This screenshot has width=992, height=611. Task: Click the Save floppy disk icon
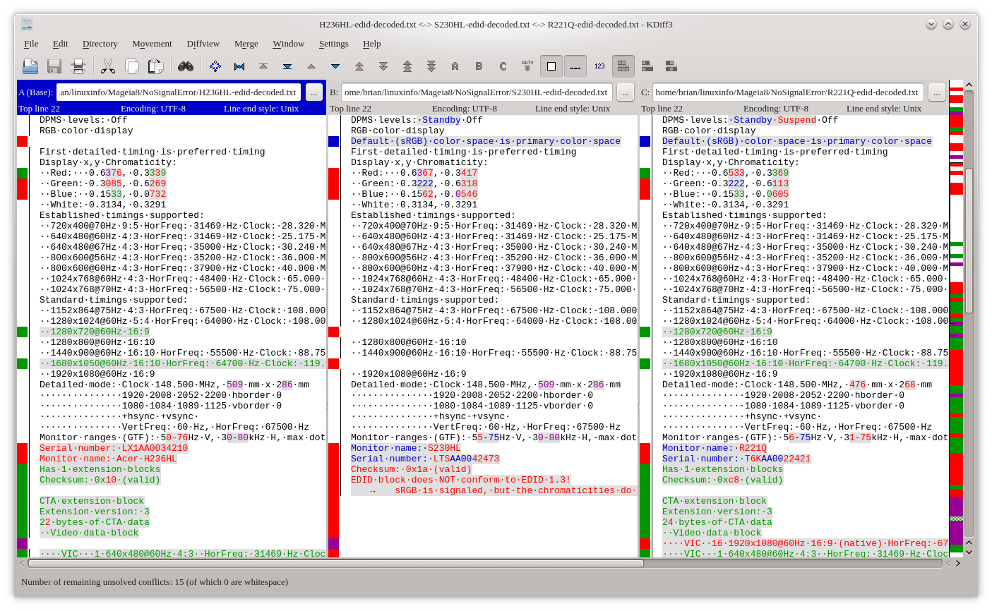54,66
